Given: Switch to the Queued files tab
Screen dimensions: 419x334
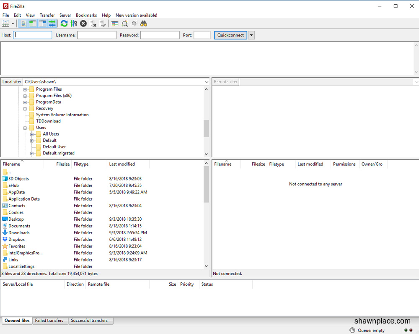Looking at the screenshot, I should coord(17,321).
